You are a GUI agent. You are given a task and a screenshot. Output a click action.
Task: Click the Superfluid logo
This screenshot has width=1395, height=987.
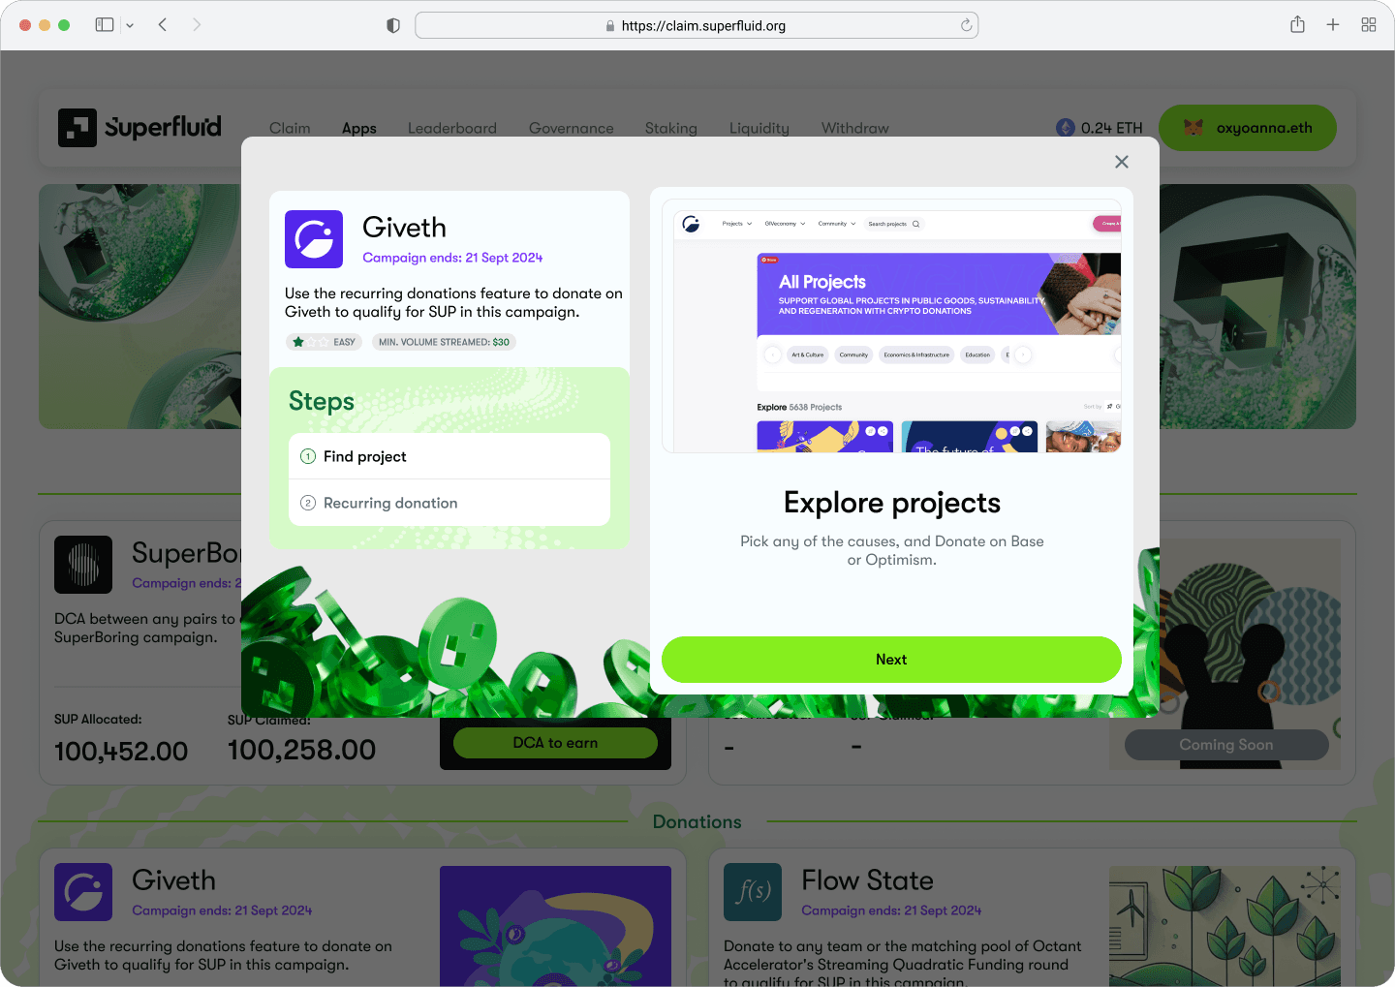[139, 128]
